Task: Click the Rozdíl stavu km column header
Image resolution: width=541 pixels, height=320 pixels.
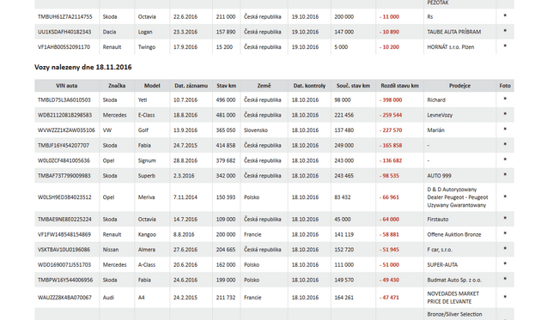Action: (x=399, y=86)
